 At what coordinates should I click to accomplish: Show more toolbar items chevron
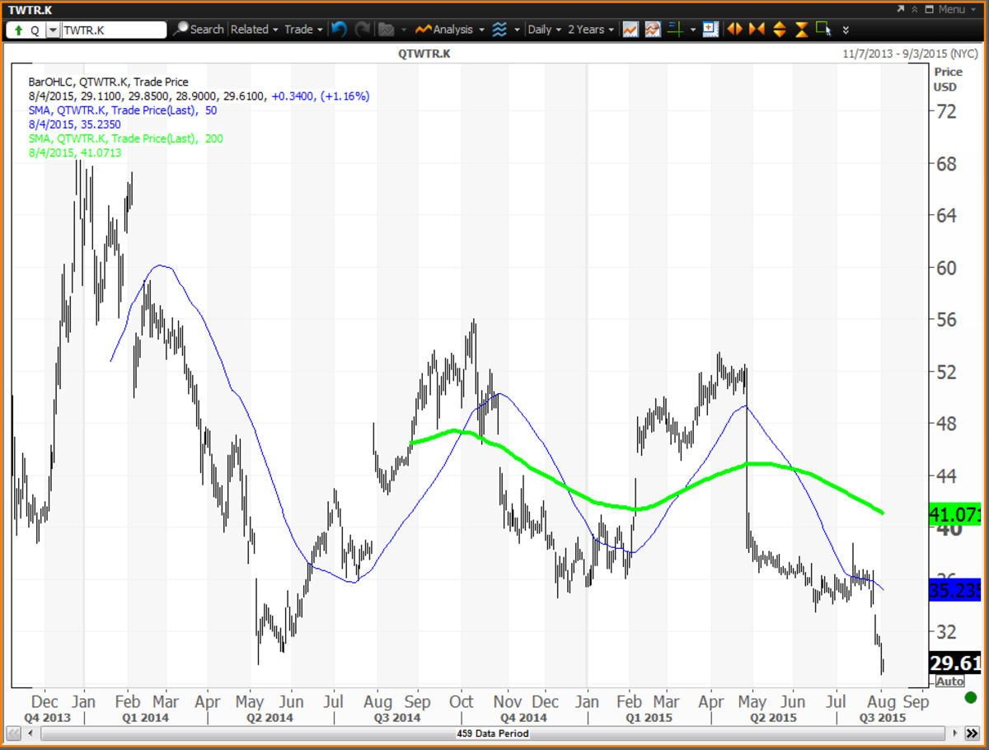(846, 30)
